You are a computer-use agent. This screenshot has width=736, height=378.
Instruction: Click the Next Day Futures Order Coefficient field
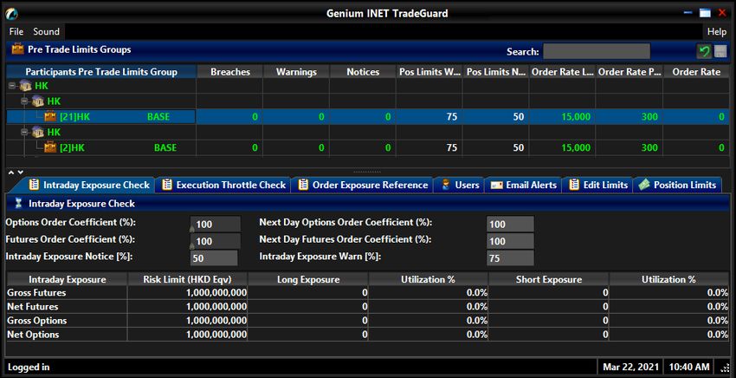(x=510, y=241)
